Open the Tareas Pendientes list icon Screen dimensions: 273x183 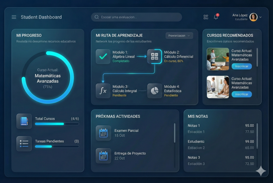[x=24, y=144]
